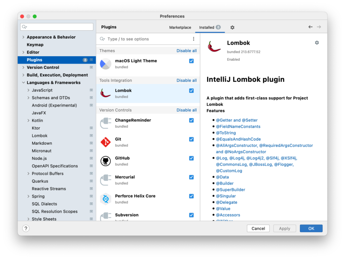
Task: Click Disable all for Themes
Action: 187,51
